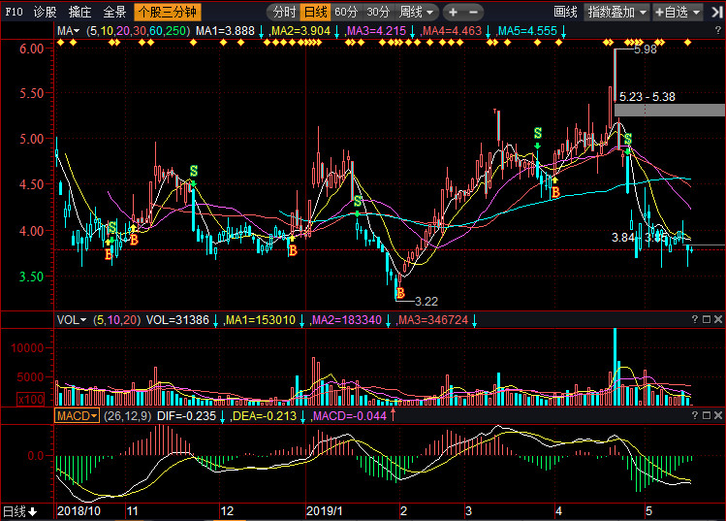Click the 日线 period selector at bottom left
This screenshot has width=726, height=521.
click(x=19, y=510)
